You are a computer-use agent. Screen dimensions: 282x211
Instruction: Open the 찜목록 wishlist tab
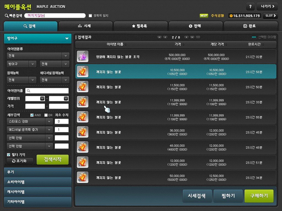pos(141,26)
